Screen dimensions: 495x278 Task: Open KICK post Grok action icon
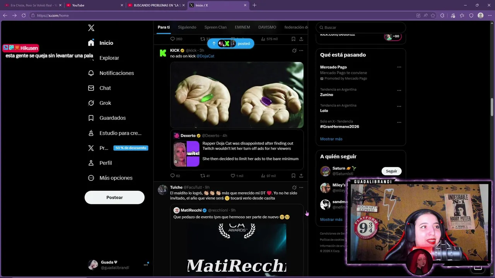point(294,51)
